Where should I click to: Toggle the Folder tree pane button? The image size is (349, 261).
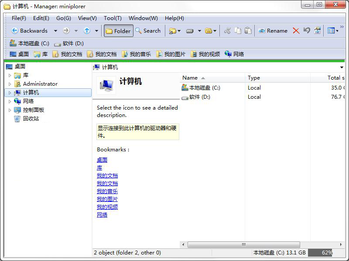click(118, 31)
